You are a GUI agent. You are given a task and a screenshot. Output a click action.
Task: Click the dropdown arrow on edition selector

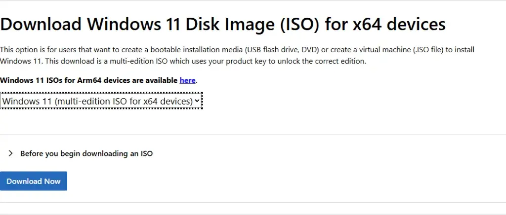pyautogui.click(x=197, y=101)
